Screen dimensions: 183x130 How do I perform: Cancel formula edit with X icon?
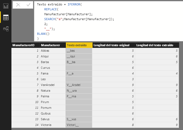tap(18, 5)
